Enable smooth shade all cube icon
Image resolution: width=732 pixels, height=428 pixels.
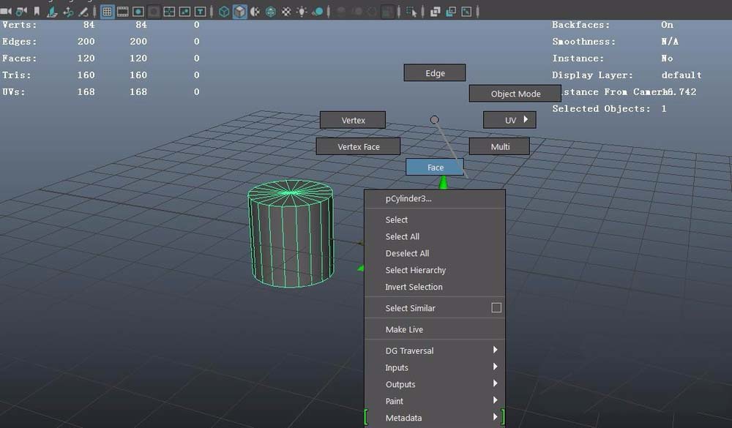pyautogui.click(x=239, y=12)
